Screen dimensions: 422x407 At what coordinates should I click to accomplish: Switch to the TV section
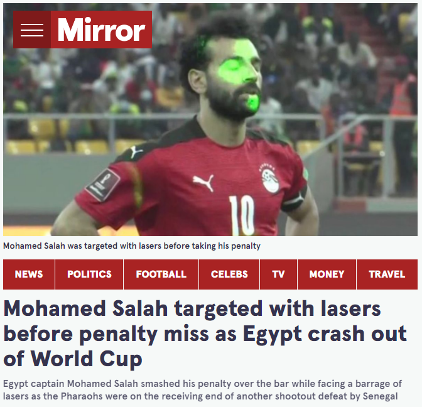pos(279,274)
